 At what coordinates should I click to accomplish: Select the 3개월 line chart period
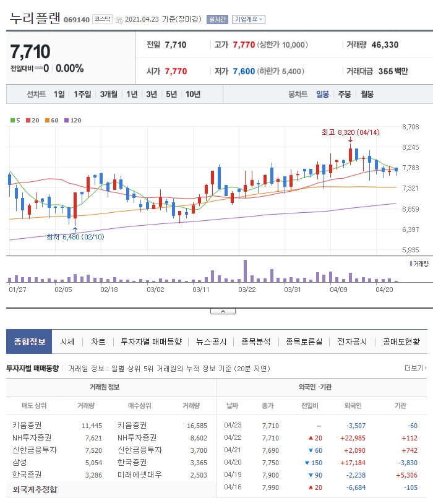pyautogui.click(x=109, y=94)
